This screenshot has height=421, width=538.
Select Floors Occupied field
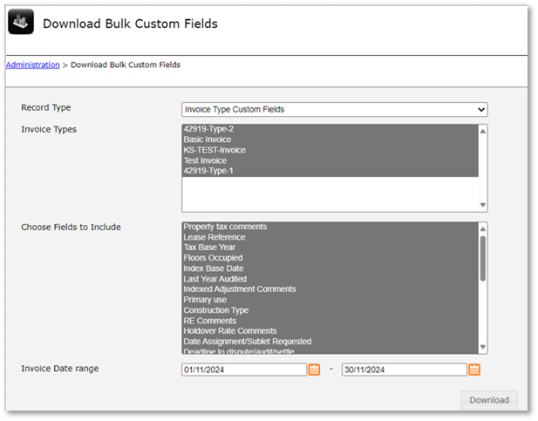(330, 258)
